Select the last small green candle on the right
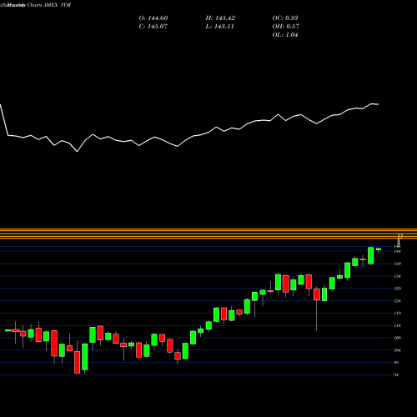417x417 pixels. (x=379, y=249)
